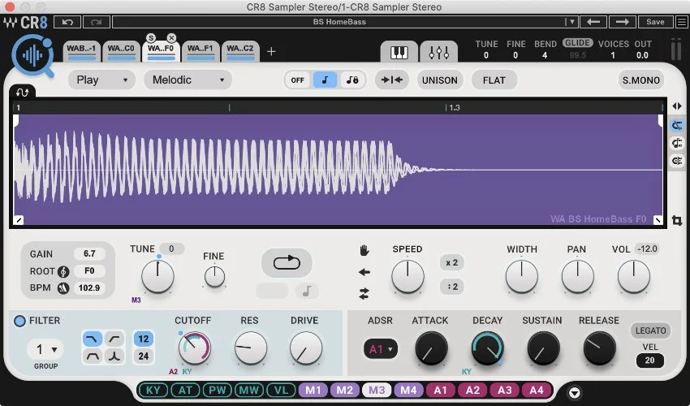
Task: Select the single note pitch mode
Action: (x=325, y=80)
